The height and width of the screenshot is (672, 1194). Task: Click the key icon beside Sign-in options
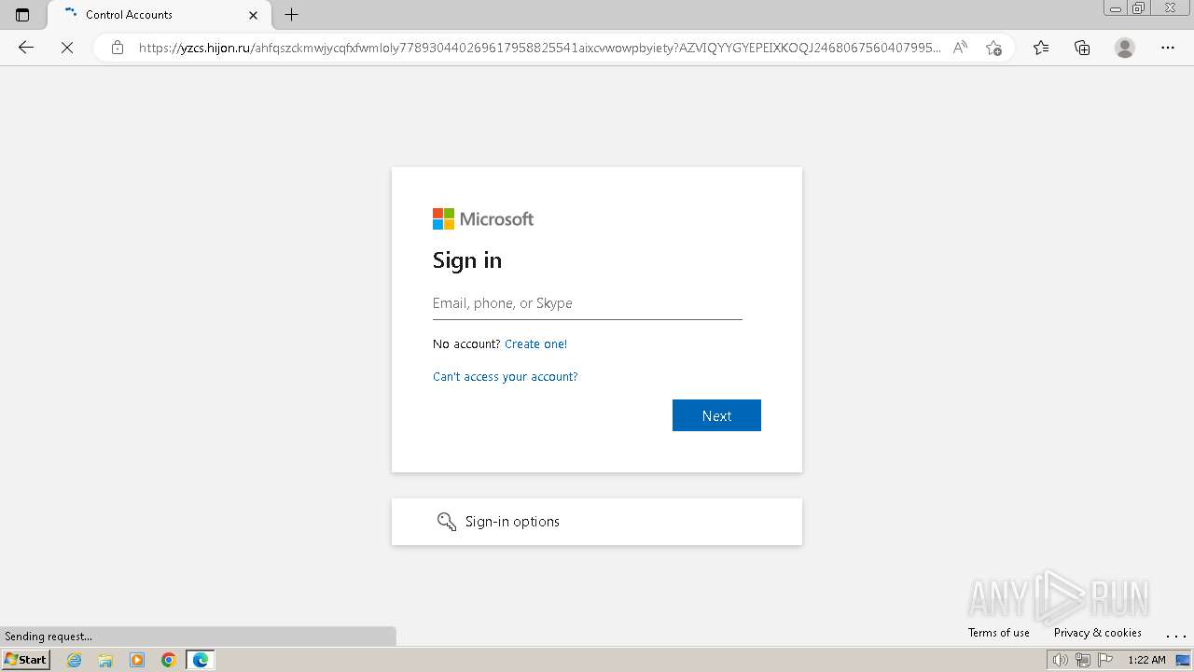point(447,522)
